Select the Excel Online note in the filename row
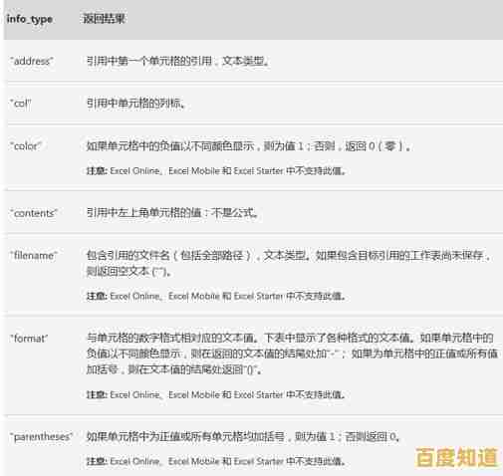This screenshot has width=503, height=476. click(216, 296)
